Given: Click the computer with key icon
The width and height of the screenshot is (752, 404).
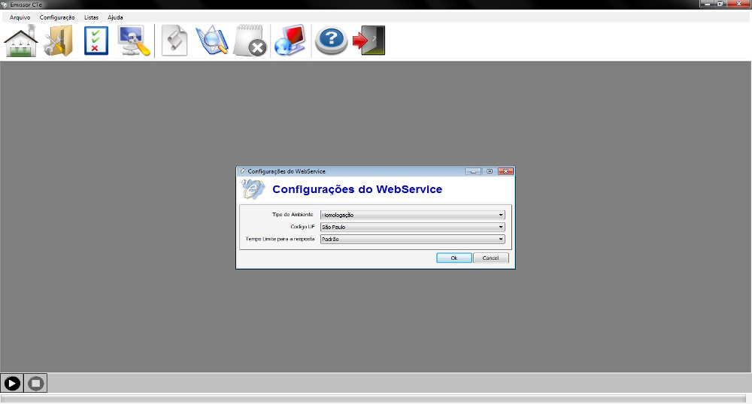Looking at the screenshot, I should pyautogui.click(x=134, y=41).
